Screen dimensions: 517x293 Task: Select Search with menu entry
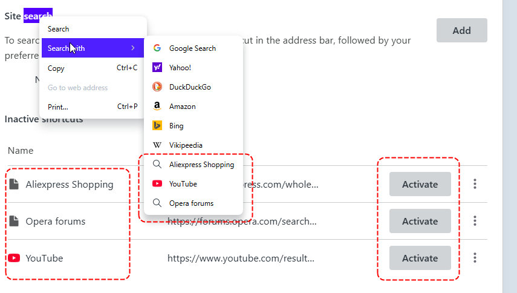pyautogui.click(x=93, y=48)
